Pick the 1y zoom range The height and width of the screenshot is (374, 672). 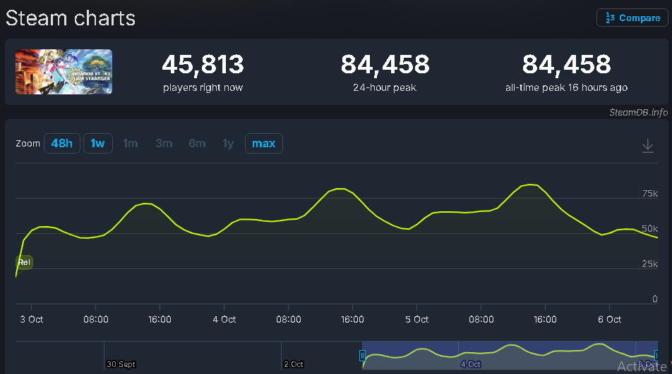pyautogui.click(x=228, y=144)
